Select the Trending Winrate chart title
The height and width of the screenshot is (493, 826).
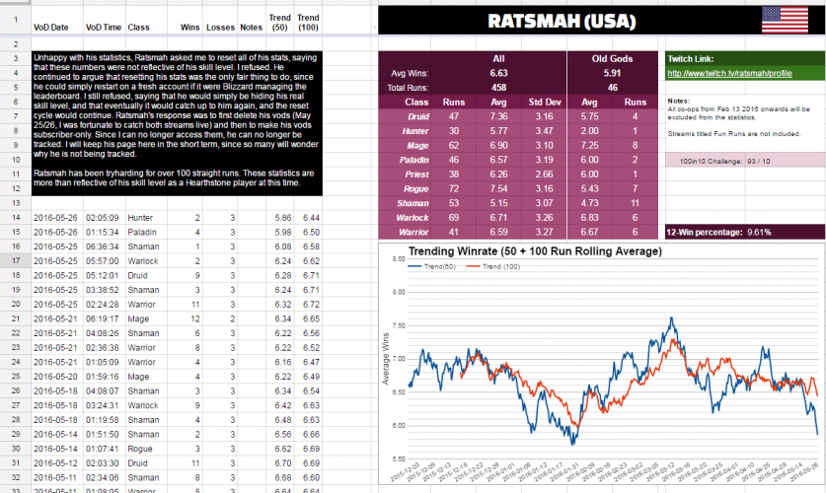click(x=519, y=252)
